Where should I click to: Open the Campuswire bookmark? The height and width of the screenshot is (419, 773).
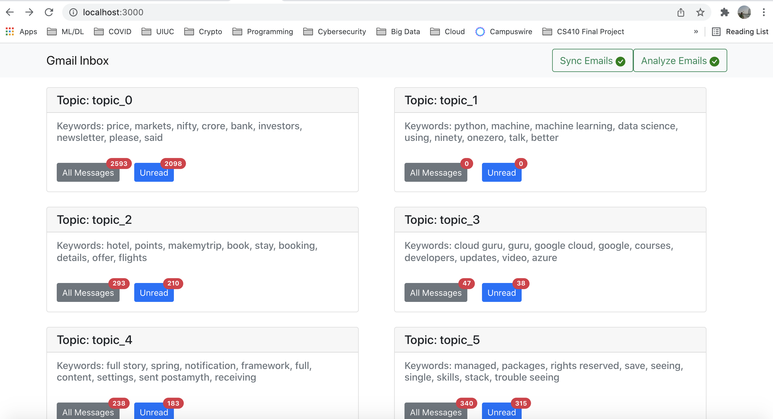(x=504, y=31)
